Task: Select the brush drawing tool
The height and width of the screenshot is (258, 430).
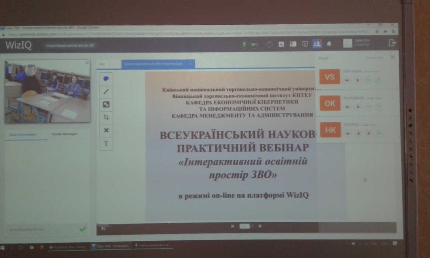Action: pyautogui.click(x=106, y=91)
